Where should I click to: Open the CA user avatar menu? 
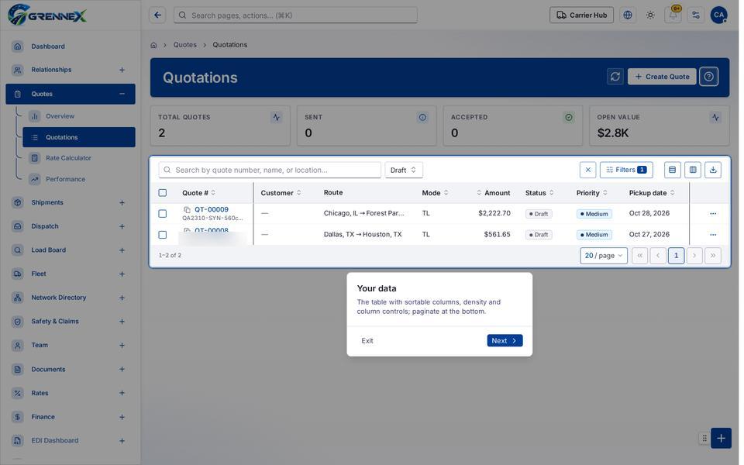pyautogui.click(x=719, y=15)
